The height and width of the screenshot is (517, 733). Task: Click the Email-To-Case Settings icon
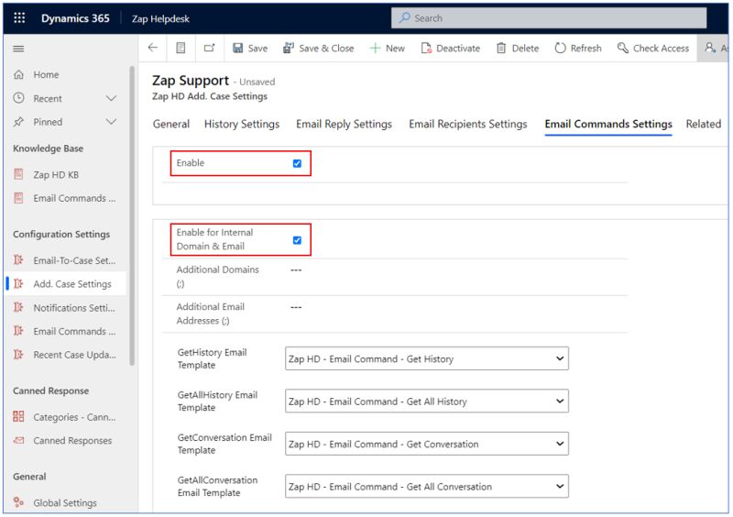[18, 260]
